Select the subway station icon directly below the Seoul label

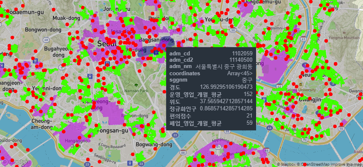coord(107,63)
